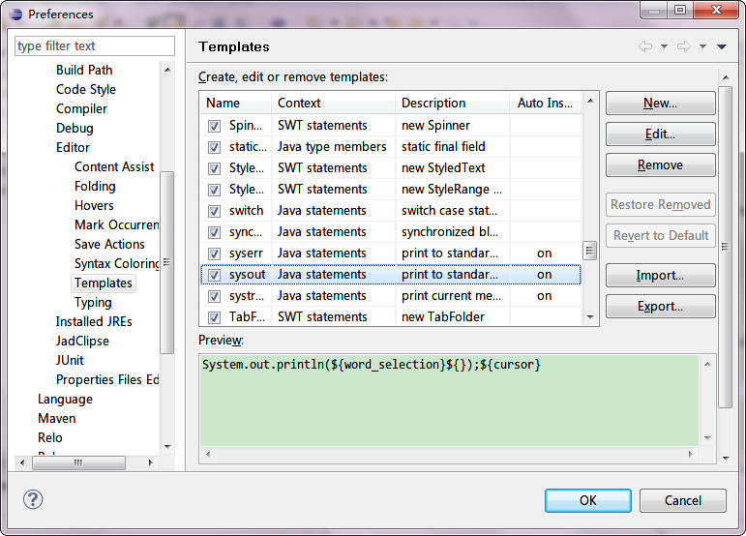
Task: Click the forward navigation arrow icon
Action: click(684, 46)
